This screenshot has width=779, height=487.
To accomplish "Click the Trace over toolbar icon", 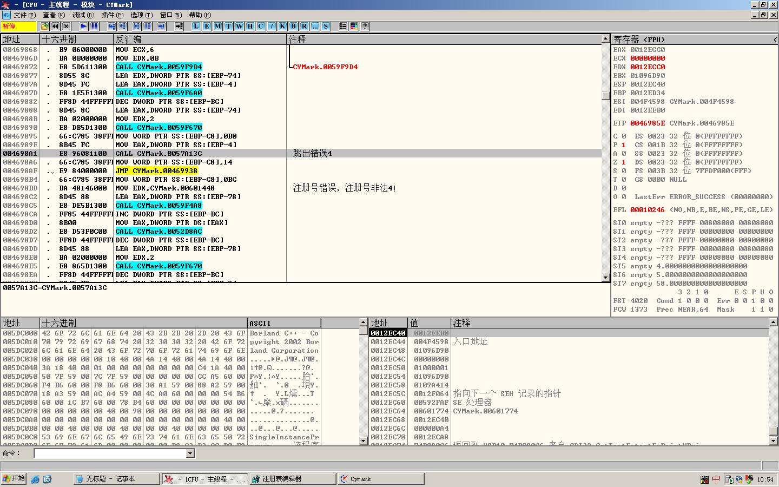I will tap(147, 26).
